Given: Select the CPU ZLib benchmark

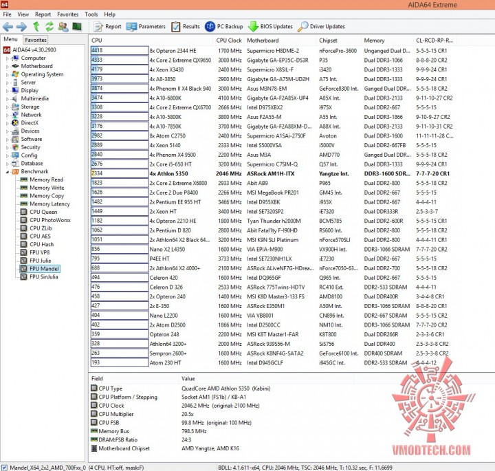Looking at the screenshot, I should [x=41, y=228].
